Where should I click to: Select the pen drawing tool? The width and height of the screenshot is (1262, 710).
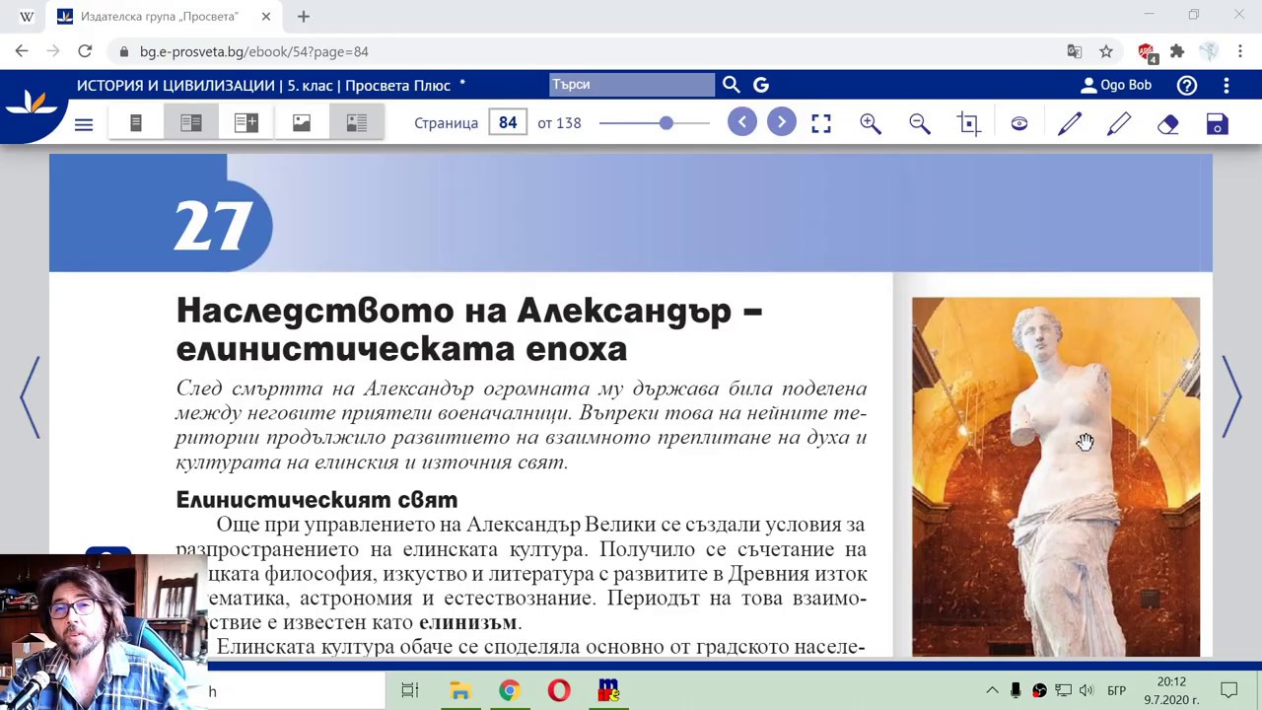[1070, 123]
